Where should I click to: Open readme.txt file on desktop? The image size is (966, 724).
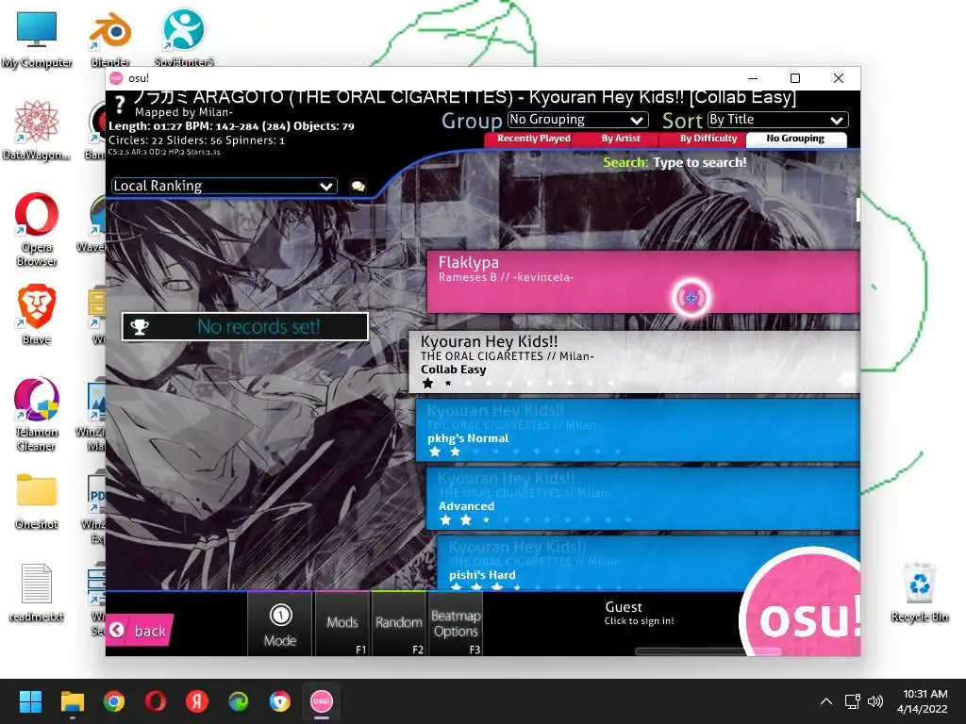pyautogui.click(x=37, y=592)
